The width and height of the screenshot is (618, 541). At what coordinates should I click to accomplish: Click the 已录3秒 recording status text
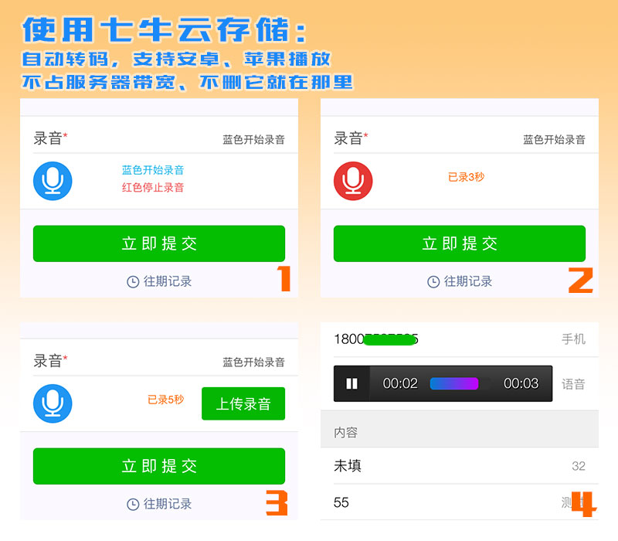pyautogui.click(x=467, y=177)
